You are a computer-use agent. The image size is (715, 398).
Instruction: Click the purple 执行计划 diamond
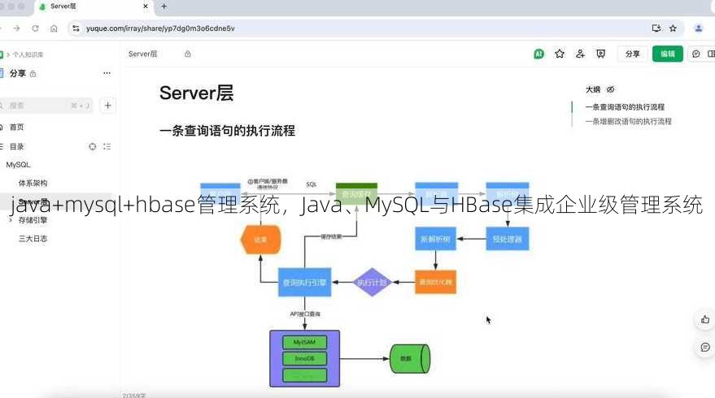click(x=372, y=283)
